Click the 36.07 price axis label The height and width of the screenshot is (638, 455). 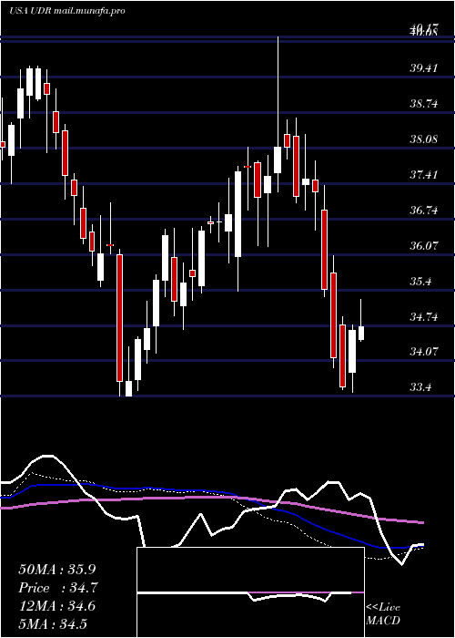(x=424, y=246)
